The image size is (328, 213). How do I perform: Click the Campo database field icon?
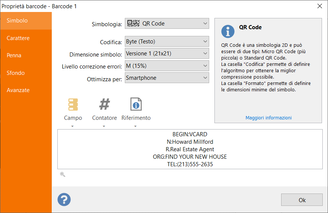click(x=73, y=104)
